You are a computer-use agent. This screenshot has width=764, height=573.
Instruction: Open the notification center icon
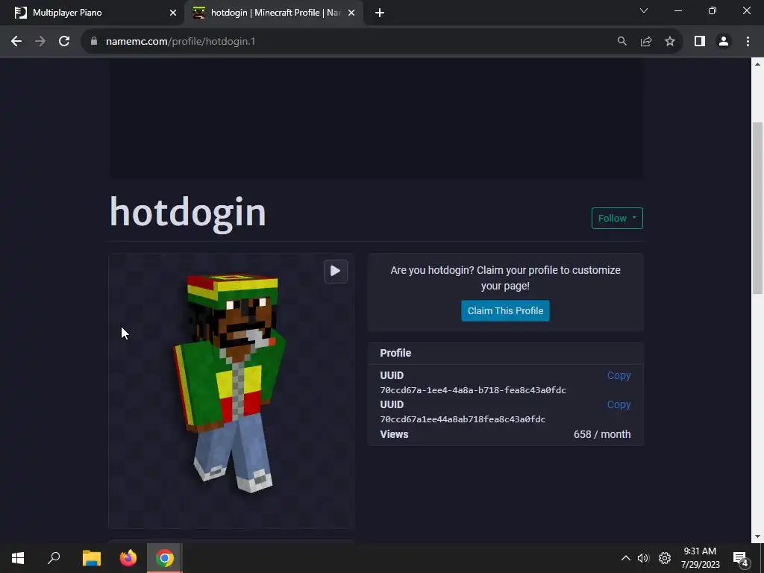click(741, 558)
